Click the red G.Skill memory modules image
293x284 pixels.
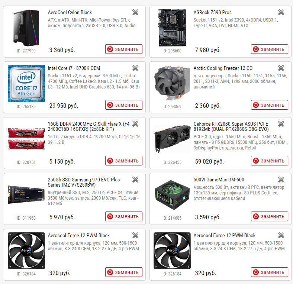pyautogui.click(x=26, y=139)
